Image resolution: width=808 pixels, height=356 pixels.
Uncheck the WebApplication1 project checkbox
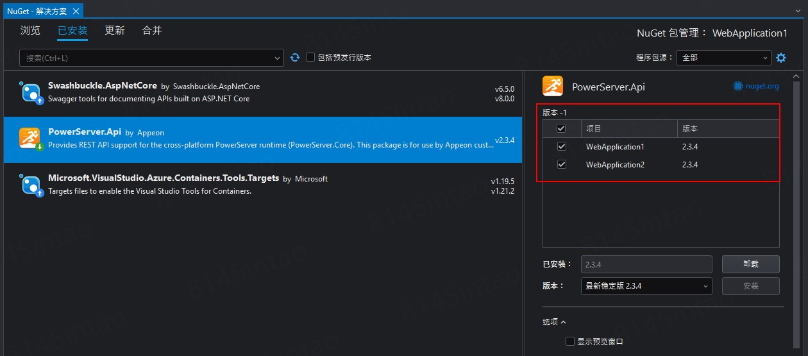(562, 147)
